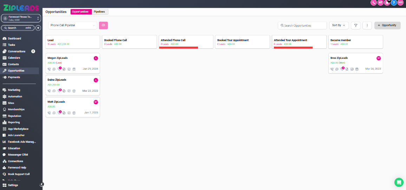
Task: Open the chat support widget icon
Action: coord(399,182)
